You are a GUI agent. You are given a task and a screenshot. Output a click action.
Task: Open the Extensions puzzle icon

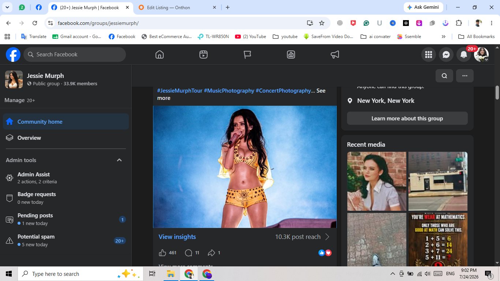459,23
